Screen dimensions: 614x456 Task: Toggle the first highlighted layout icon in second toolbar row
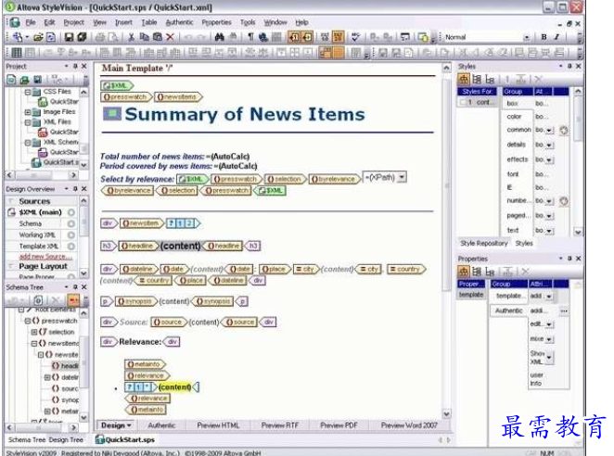tap(325, 52)
